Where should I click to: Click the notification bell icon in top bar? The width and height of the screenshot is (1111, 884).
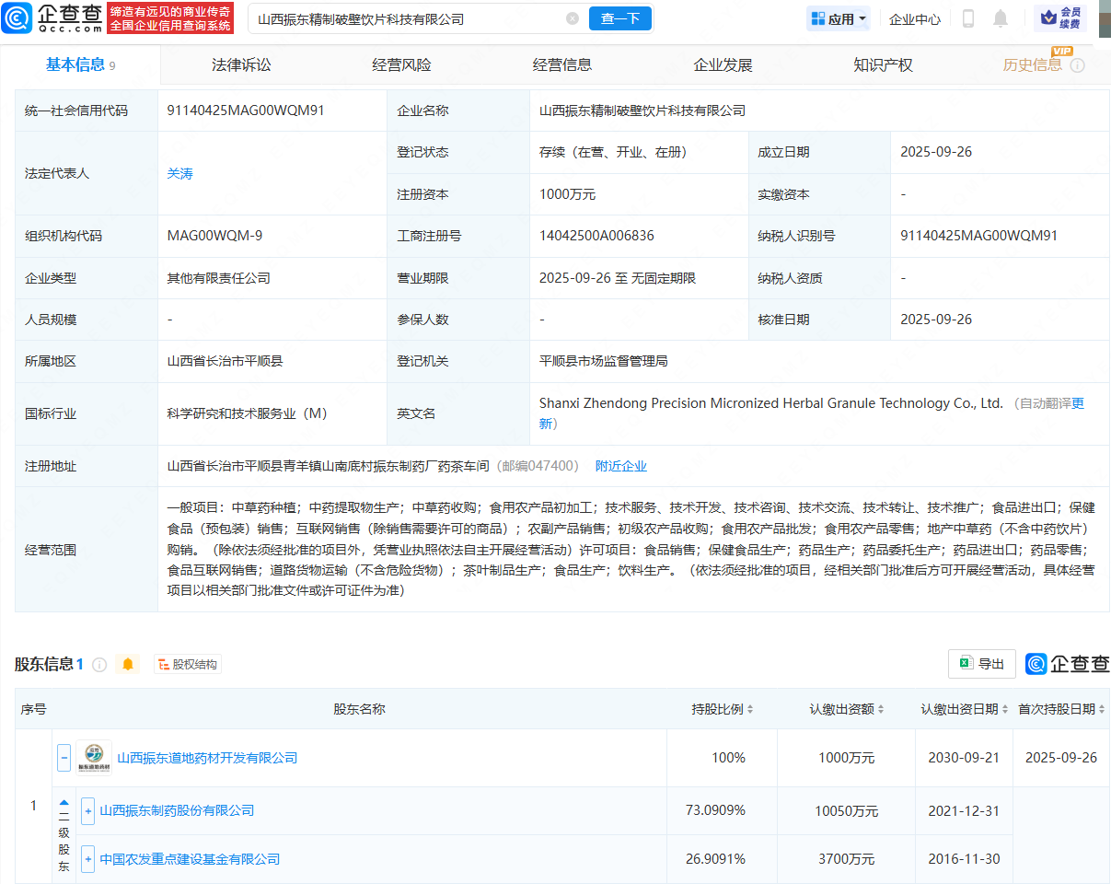(1001, 17)
